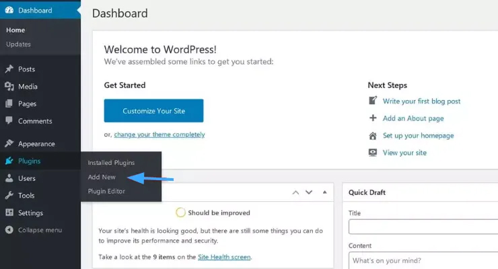The width and height of the screenshot is (498, 269).
Task: Click the Comments speech bubble icon
Action: pos(9,121)
